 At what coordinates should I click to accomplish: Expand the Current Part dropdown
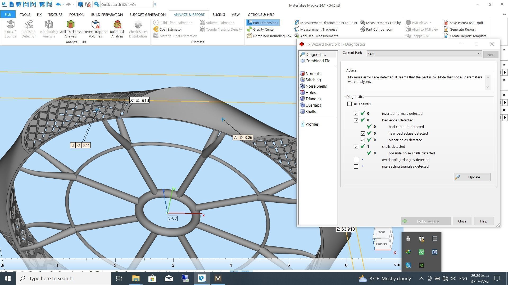479,54
